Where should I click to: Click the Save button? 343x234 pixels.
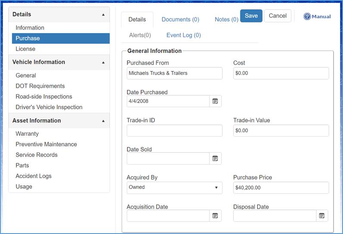point(251,16)
